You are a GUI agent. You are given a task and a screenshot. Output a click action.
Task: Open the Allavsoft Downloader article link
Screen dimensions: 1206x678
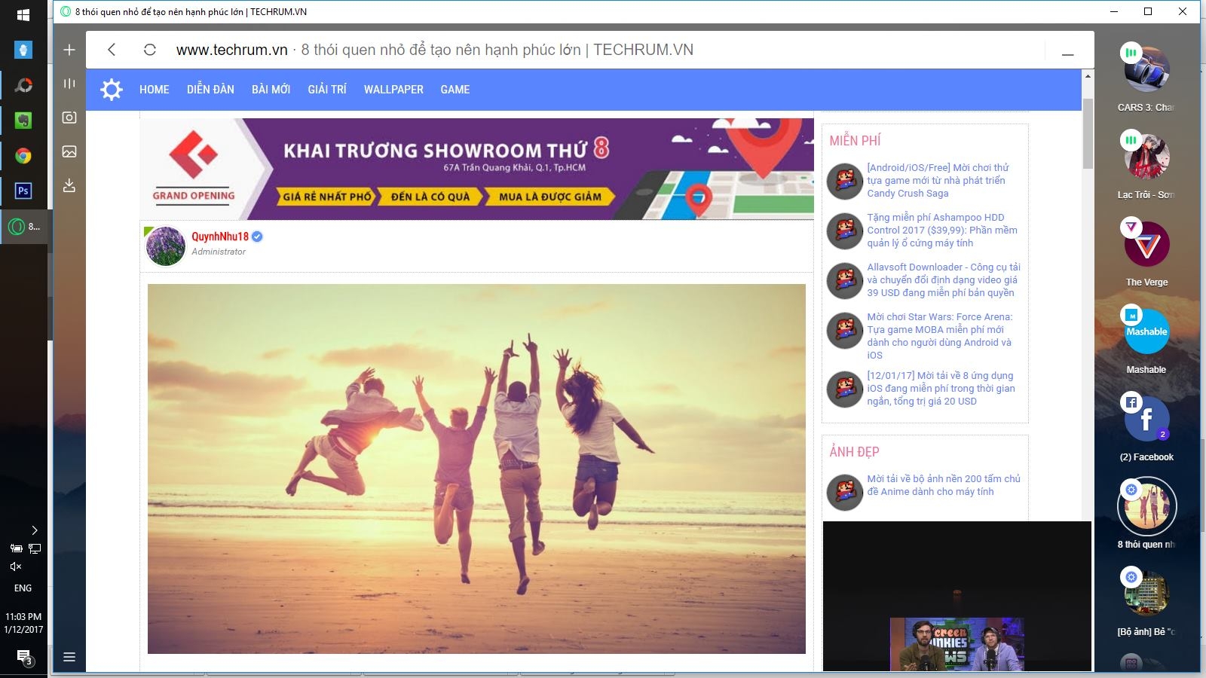[944, 280]
